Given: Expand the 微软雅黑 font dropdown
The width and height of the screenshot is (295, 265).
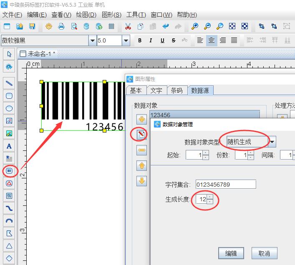Looking at the screenshot, I should [92, 40].
